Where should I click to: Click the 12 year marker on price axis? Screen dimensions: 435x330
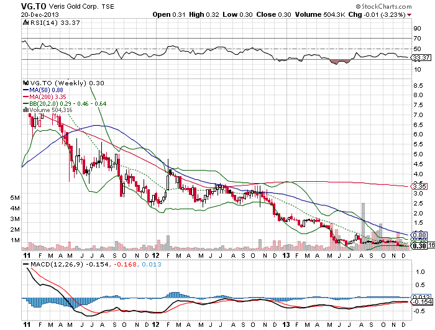[x=156, y=255]
